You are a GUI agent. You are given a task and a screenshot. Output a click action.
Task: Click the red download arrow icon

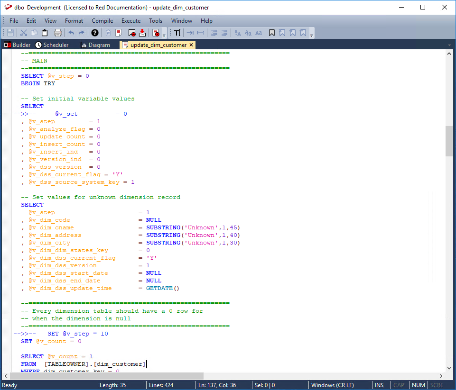coord(142,33)
